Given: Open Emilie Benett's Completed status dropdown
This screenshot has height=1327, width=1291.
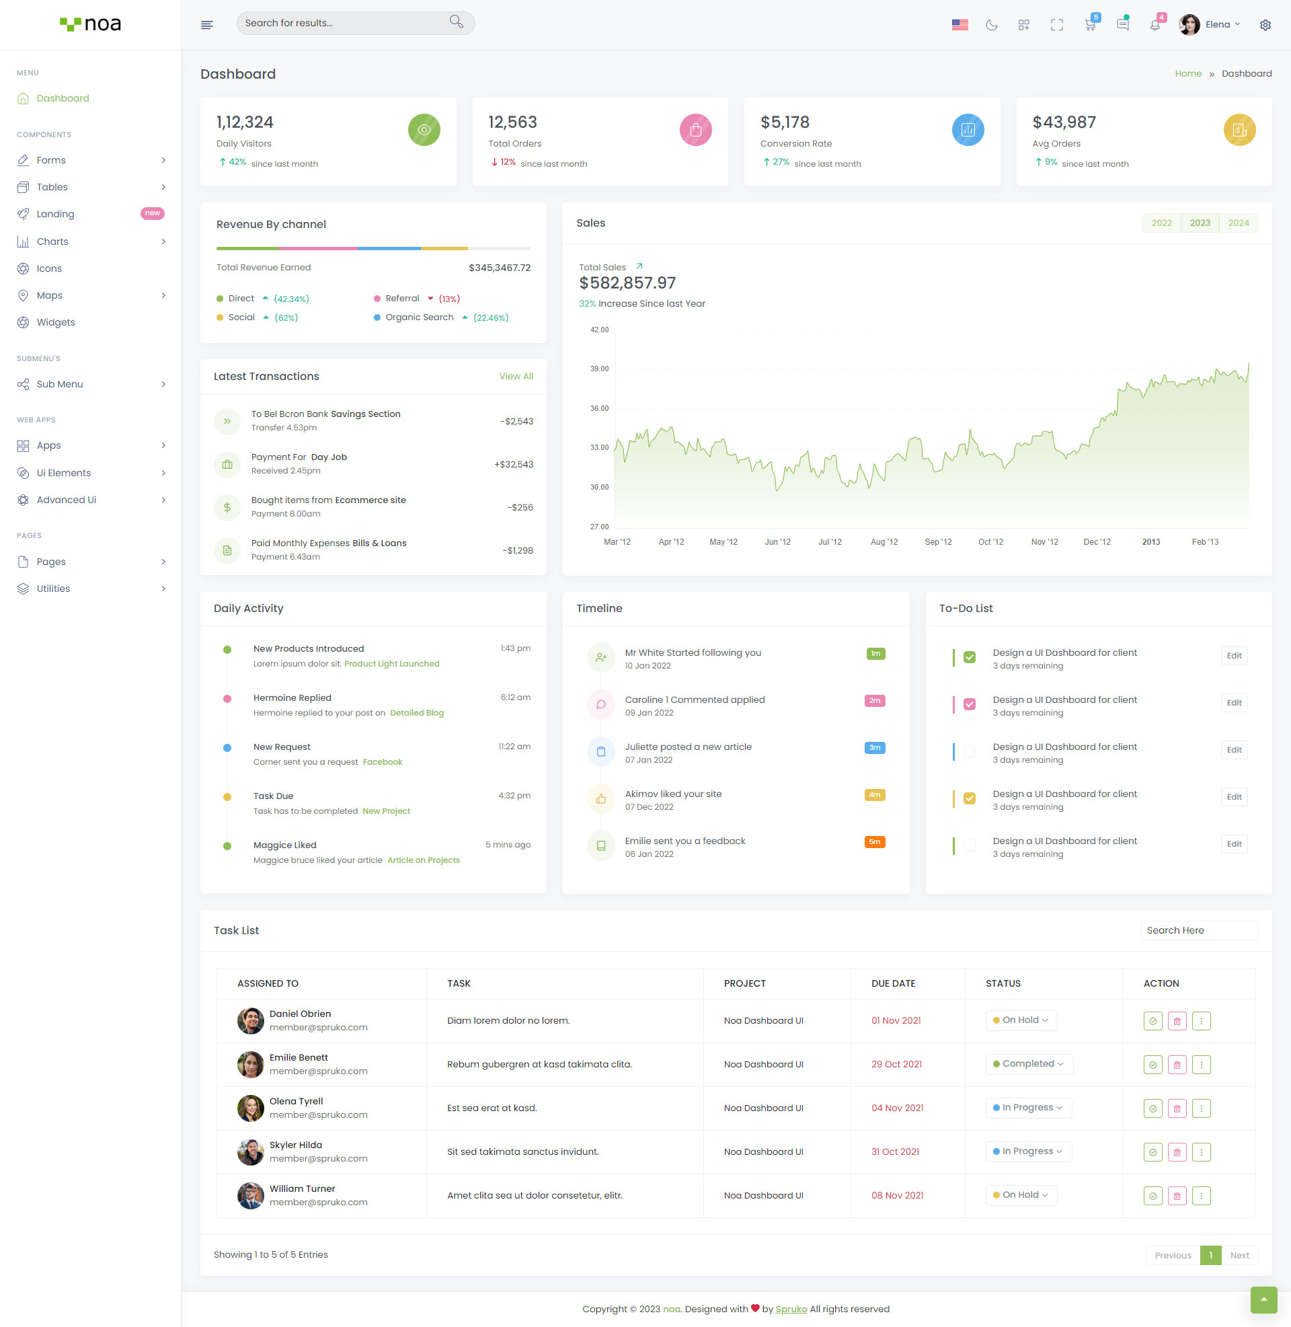Looking at the screenshot, I should pyautogui.click(x=1029, y=1063).
